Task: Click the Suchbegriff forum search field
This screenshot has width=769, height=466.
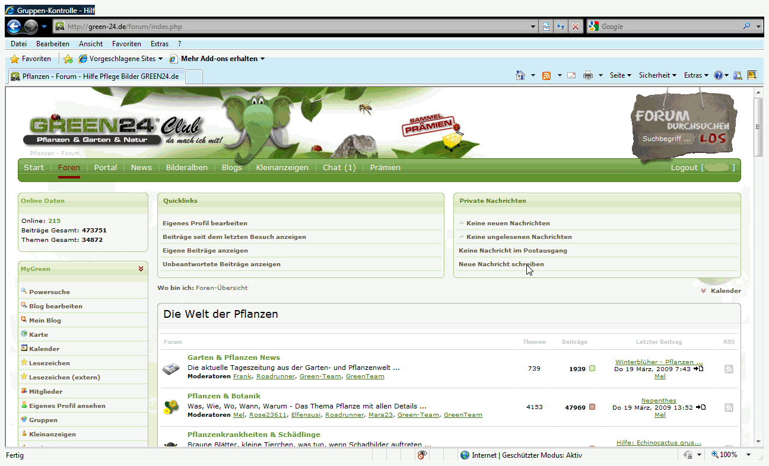Action: click(667, 139)
